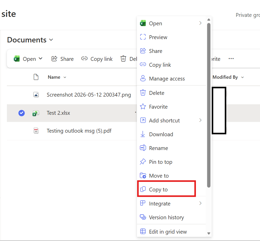Select Manage access in the context menu
Viewport: 260px width, 241px height.
pyautogui.click(x=171, y=78)
